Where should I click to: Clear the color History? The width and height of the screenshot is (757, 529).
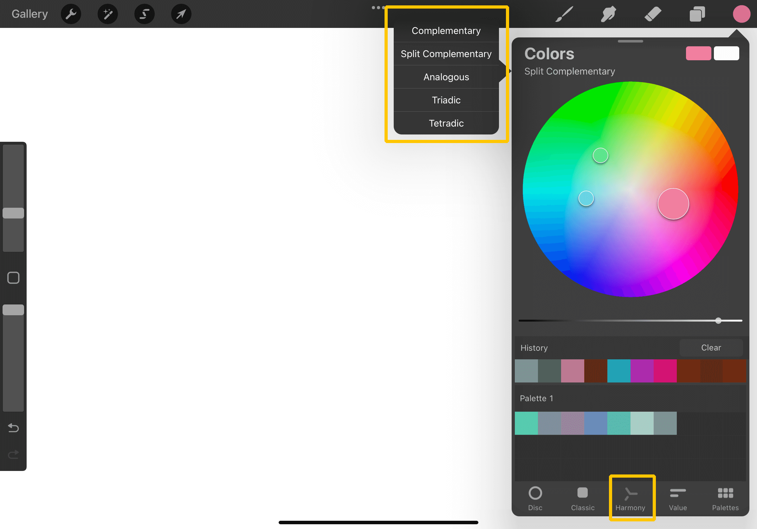tap(711, 347)
